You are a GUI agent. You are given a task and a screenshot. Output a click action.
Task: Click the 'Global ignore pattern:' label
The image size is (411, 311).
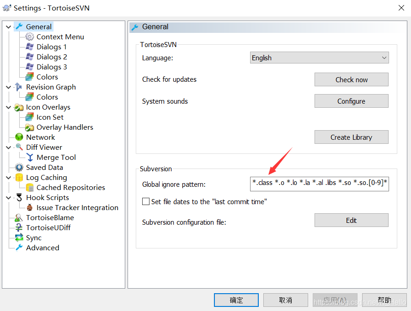point(174,184)
